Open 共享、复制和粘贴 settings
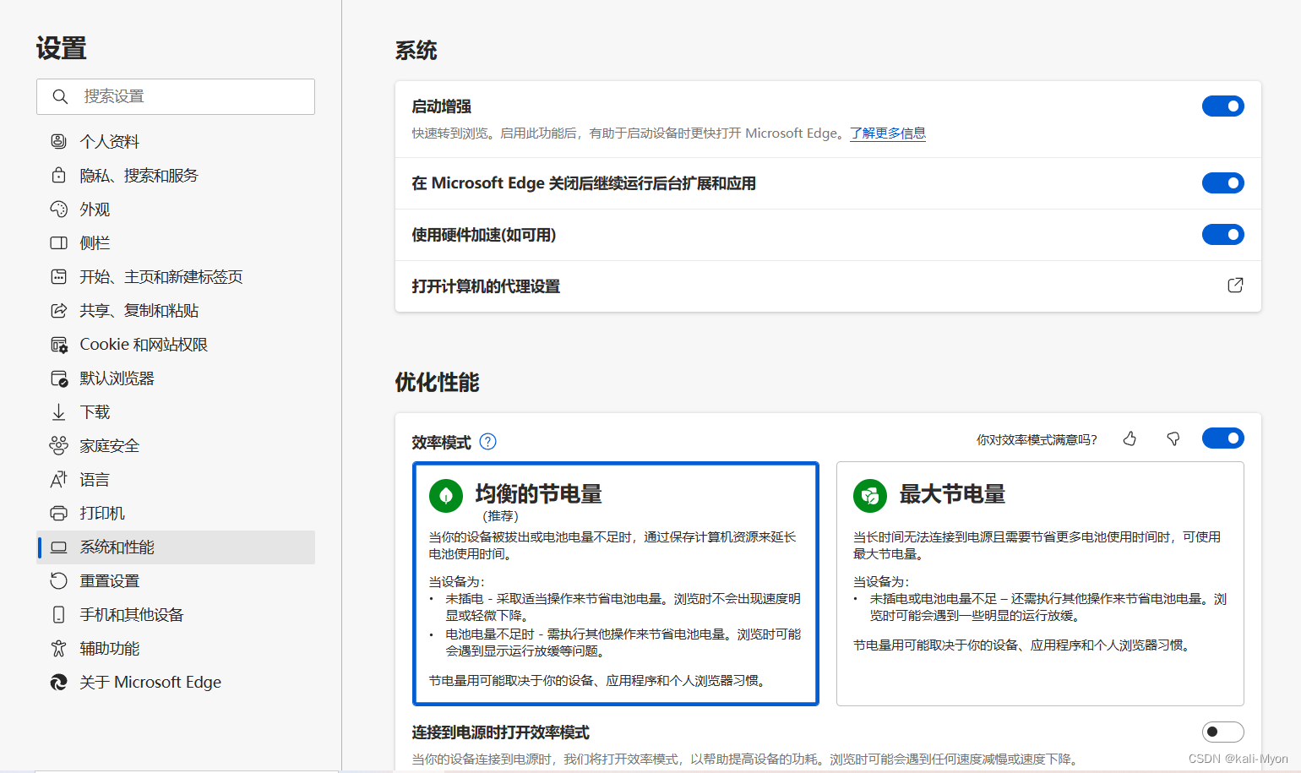Image resolution: width=1301 pixels, height=773 pixels. click(177, 310)
